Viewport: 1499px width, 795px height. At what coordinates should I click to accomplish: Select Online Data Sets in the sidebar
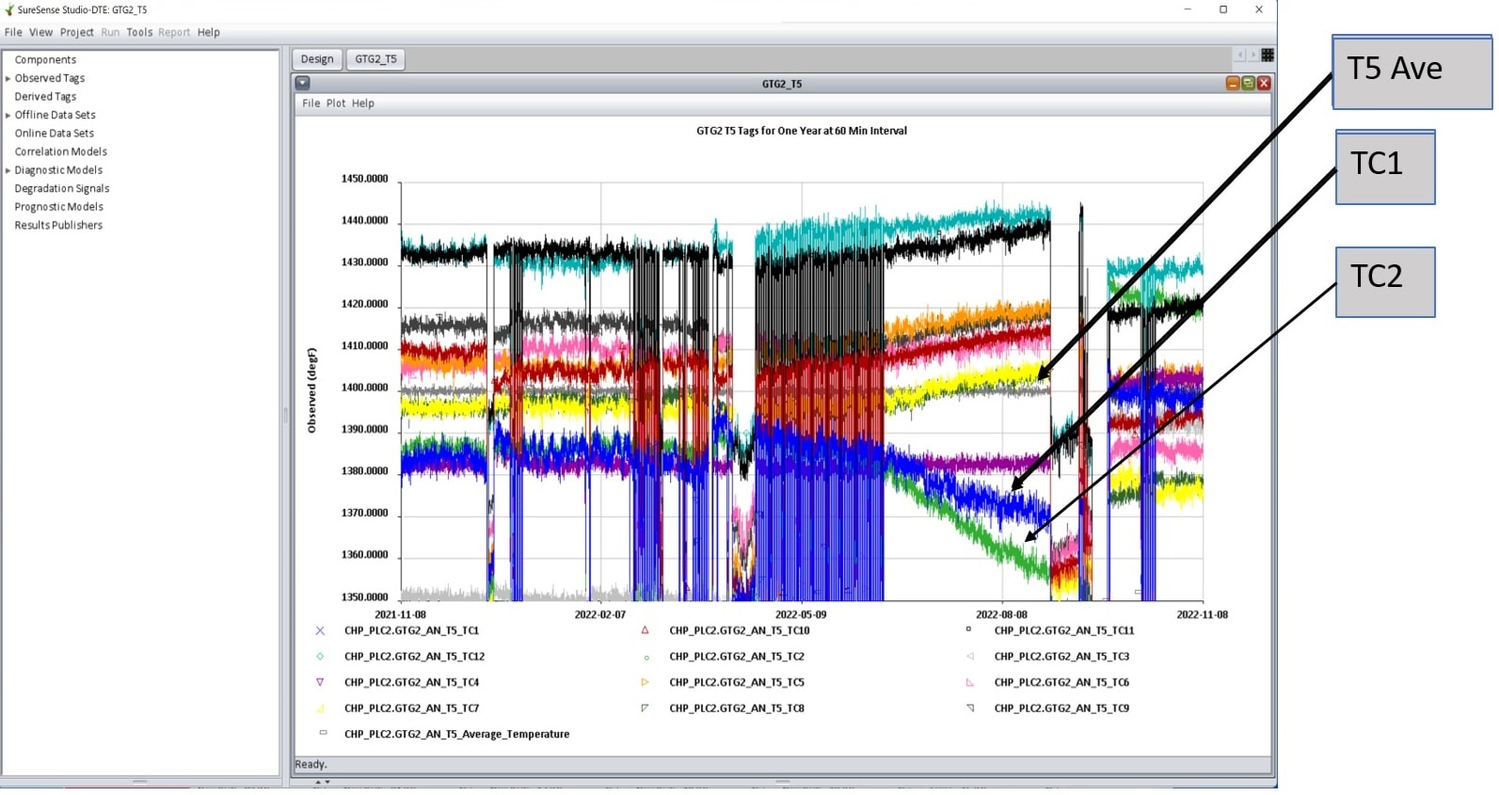pyautogui.click(x=55, y=134)
